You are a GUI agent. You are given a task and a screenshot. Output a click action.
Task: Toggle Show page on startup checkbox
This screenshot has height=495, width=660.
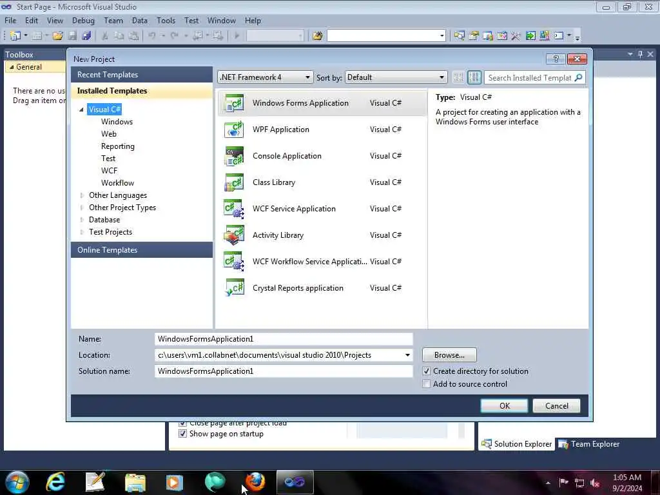(182, 434)
